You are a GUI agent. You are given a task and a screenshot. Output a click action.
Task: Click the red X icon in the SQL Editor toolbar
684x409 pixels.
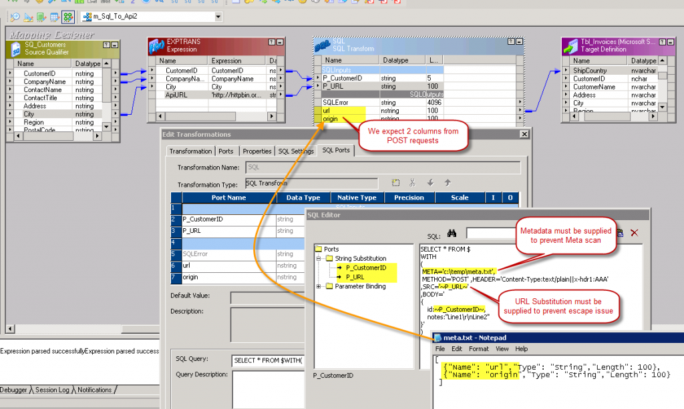[x=634, y=232]
